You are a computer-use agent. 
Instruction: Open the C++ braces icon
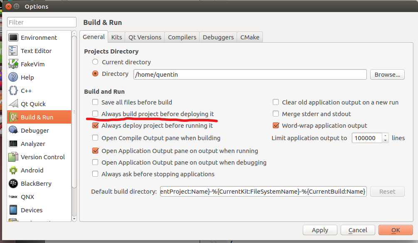[13, 91]
